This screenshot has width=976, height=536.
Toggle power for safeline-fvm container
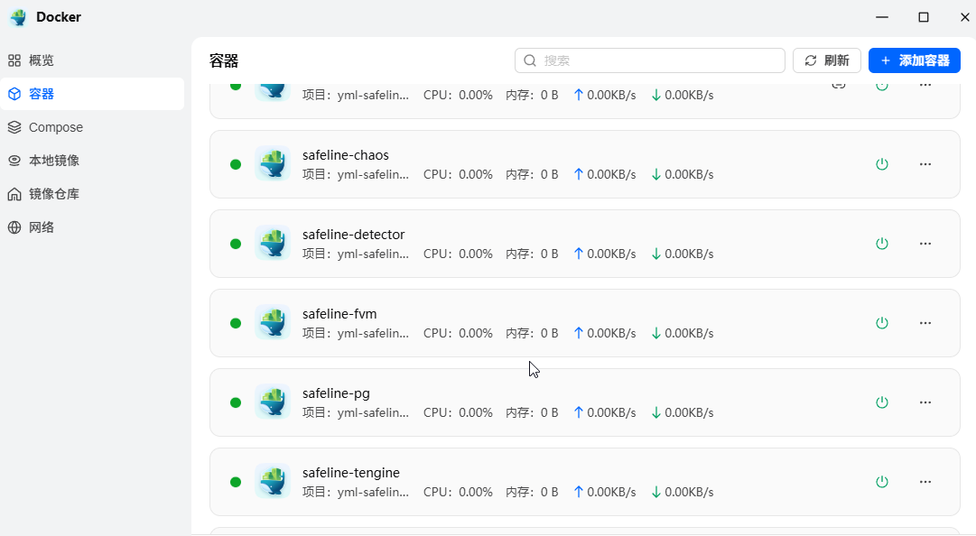pos(882,323)
